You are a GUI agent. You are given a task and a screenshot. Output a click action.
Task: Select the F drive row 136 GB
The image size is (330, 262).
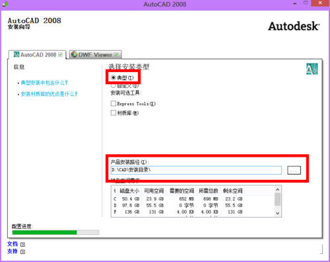coord(178,212)
